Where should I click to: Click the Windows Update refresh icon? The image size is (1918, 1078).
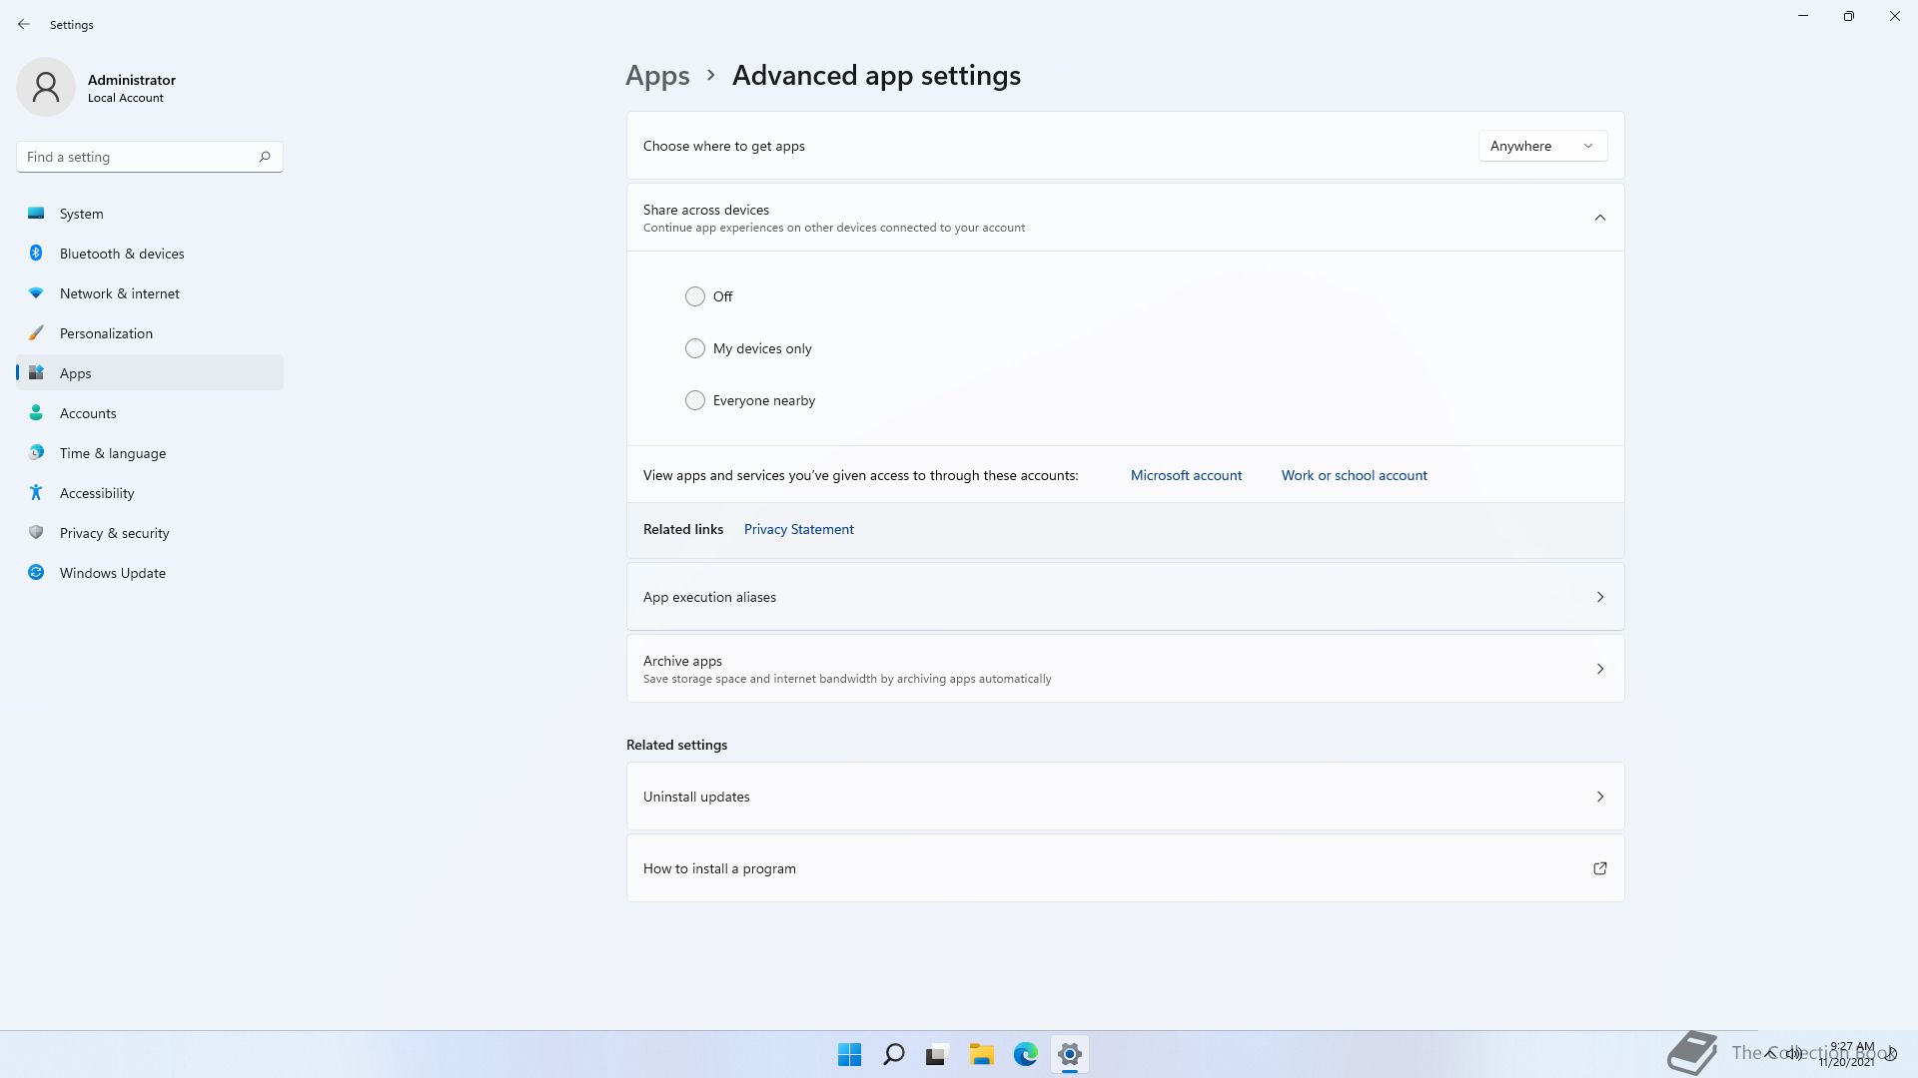36,572
